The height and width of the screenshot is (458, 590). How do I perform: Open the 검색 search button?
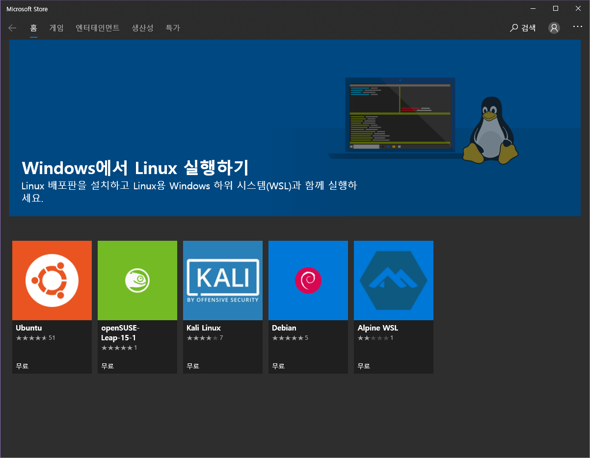click(x=523, y=28)
